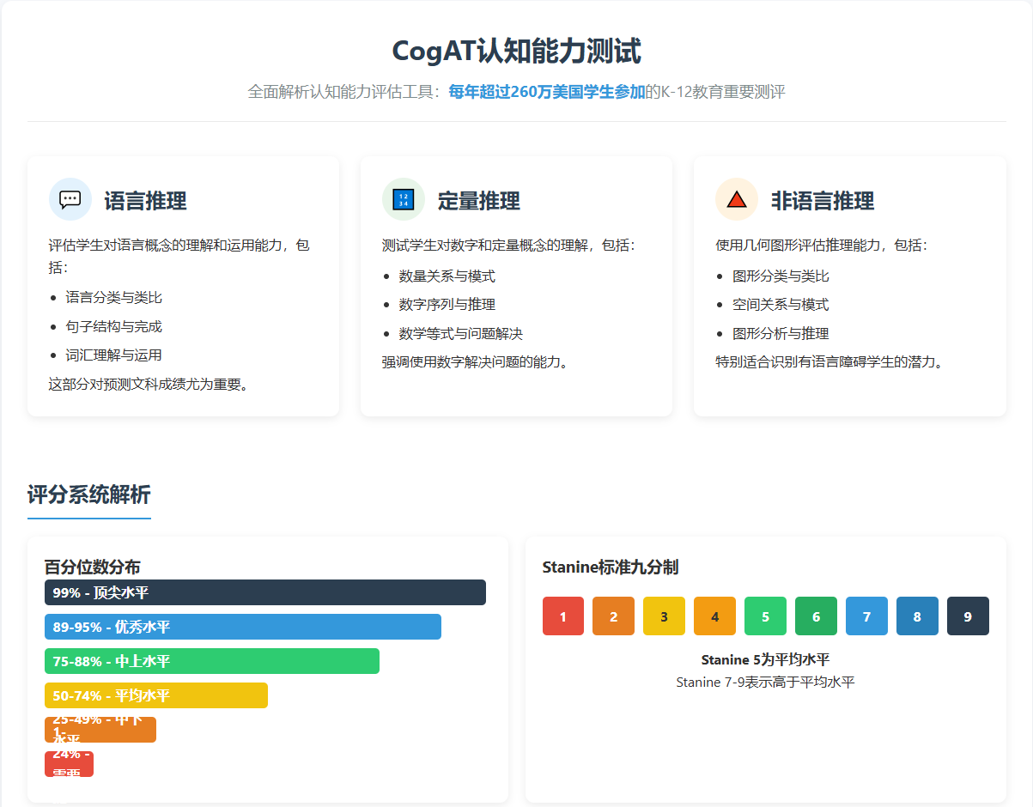Click the 89-95% 优秀水平 blue bar
This screenshot has width=1033, height=807.
click(242, 627)
